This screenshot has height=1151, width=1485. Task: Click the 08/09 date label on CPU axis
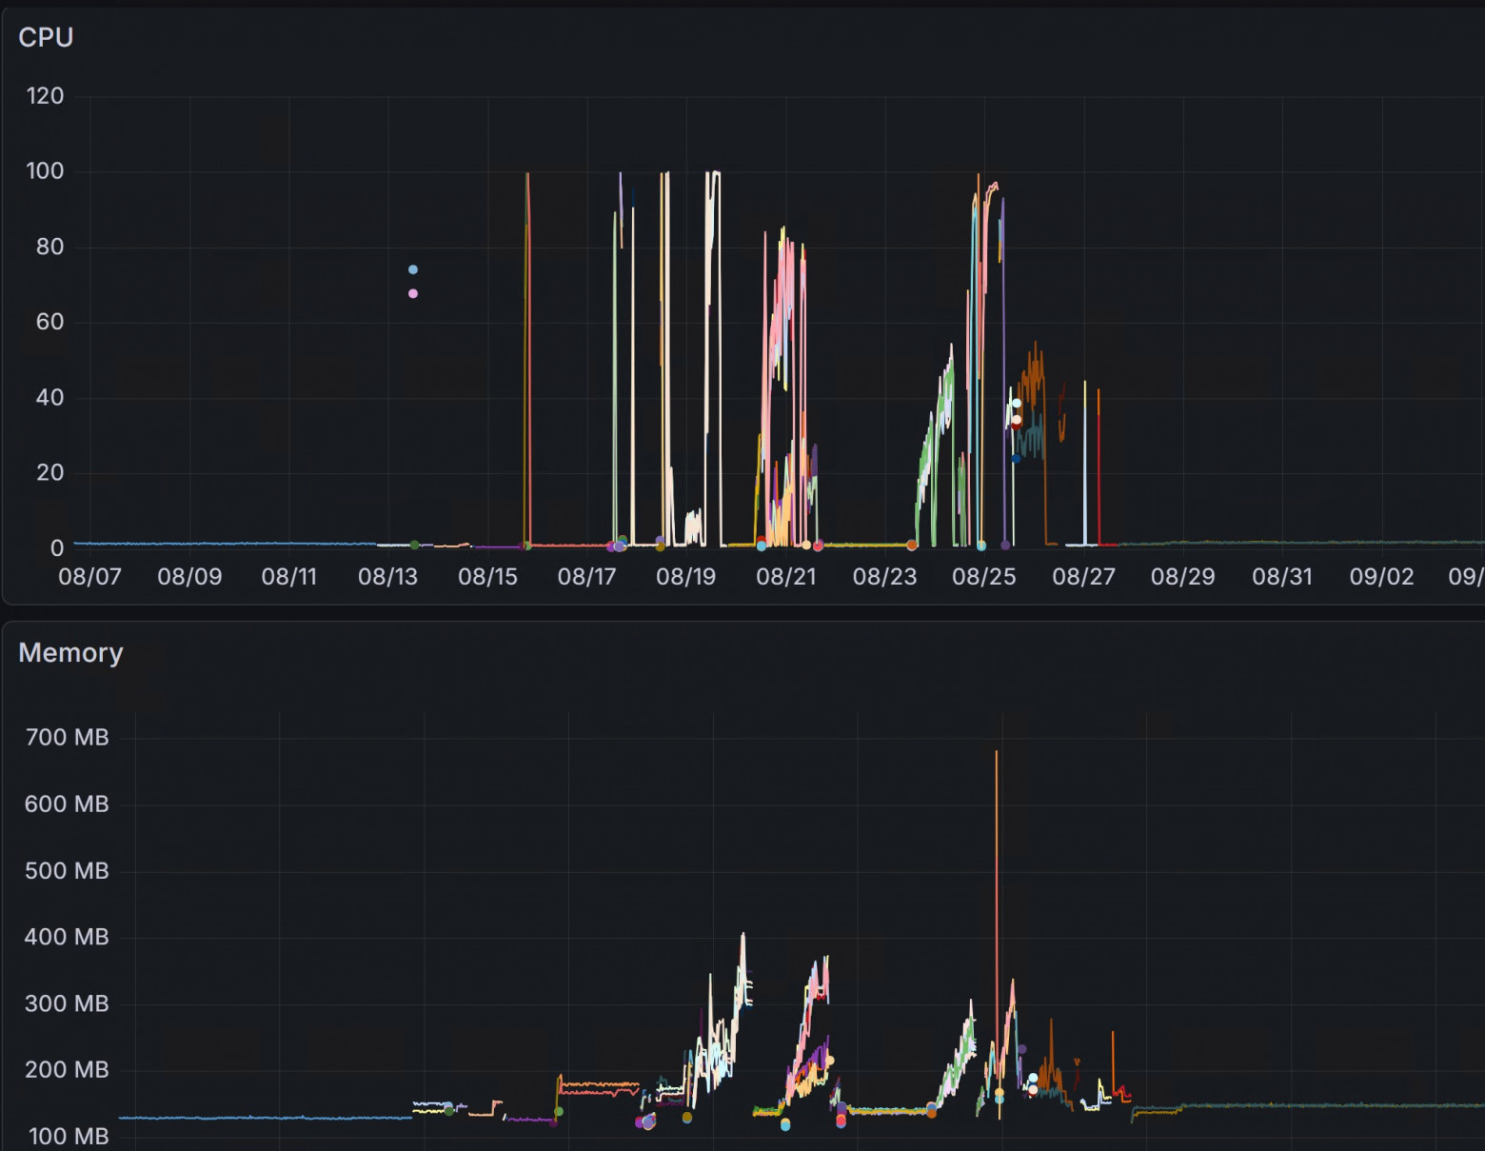189,576
